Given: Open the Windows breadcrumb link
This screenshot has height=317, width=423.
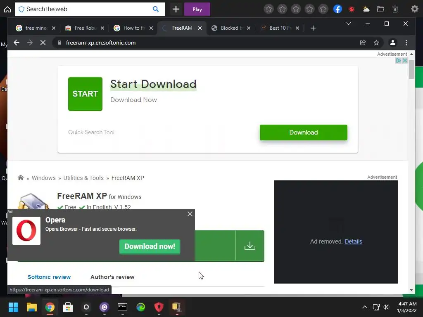Looking at the screenshot, I should coord(44,178).
